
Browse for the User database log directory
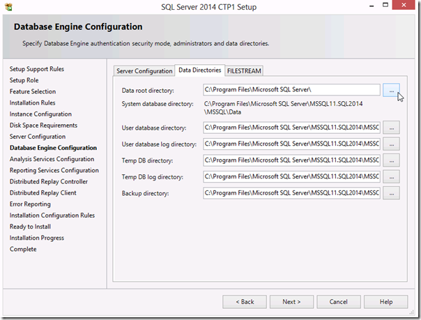[x=391, y=144]
